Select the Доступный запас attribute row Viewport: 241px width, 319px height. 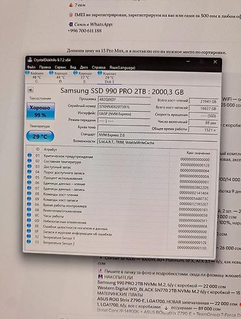point(119,168)
